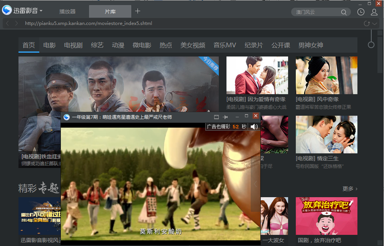Click the [电视剧] 情定三生 title link

(317, 158)
